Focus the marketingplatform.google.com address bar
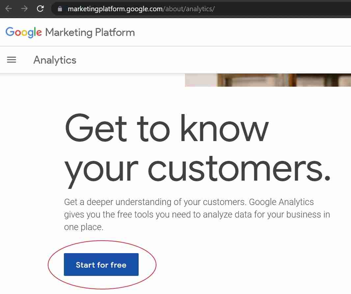Viewport: 351px width, 294px height. pyautogui.click(x=201, y=9)
